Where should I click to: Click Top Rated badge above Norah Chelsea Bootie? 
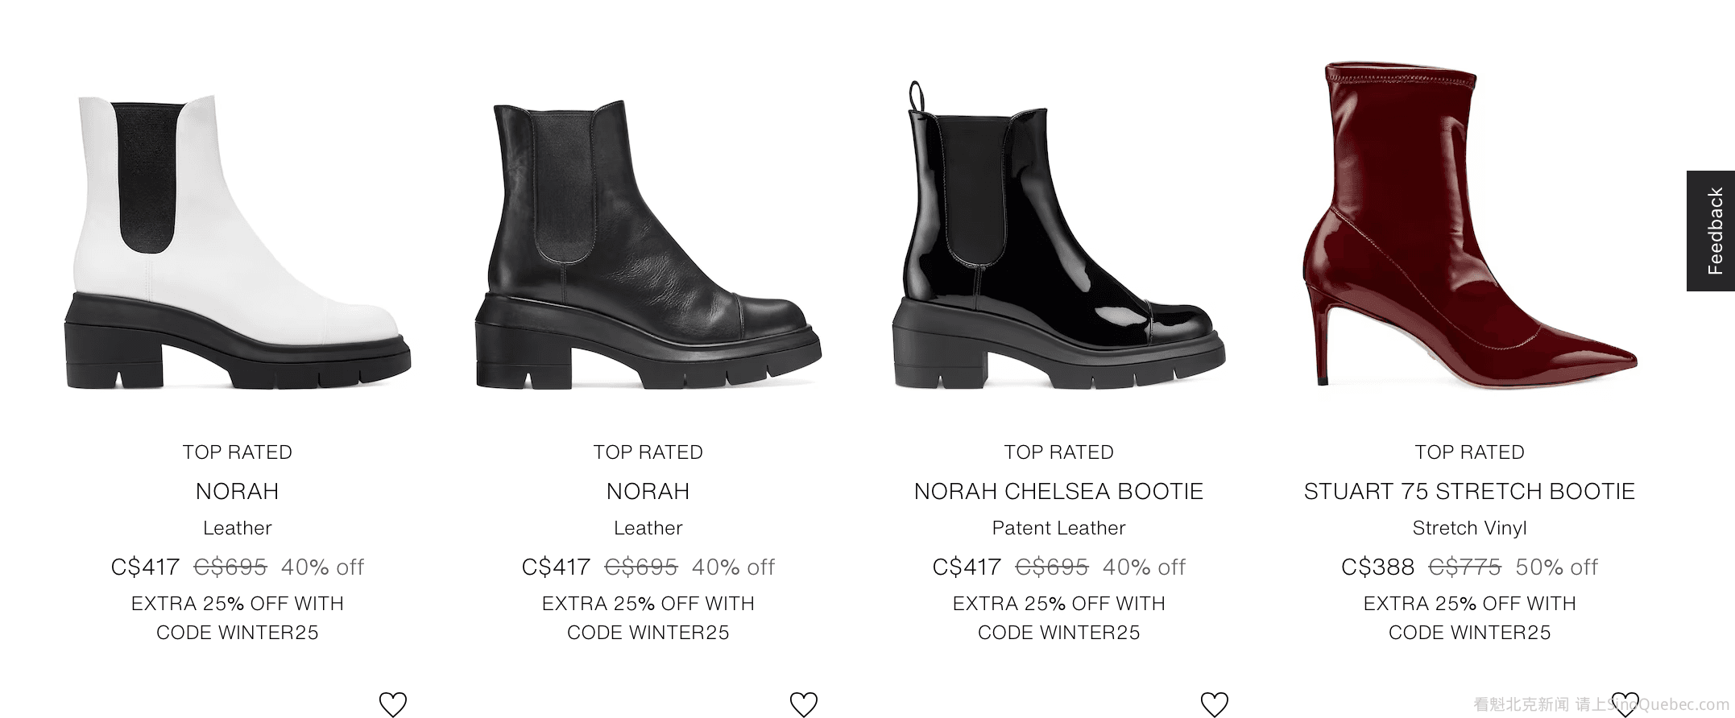click(x=1058, y=452)
